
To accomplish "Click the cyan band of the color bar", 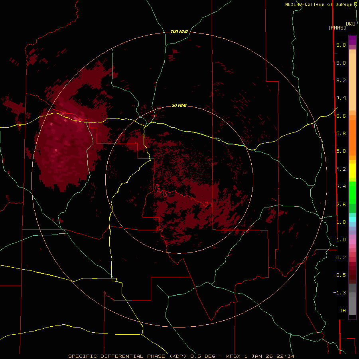I will [x=352, y=219].
